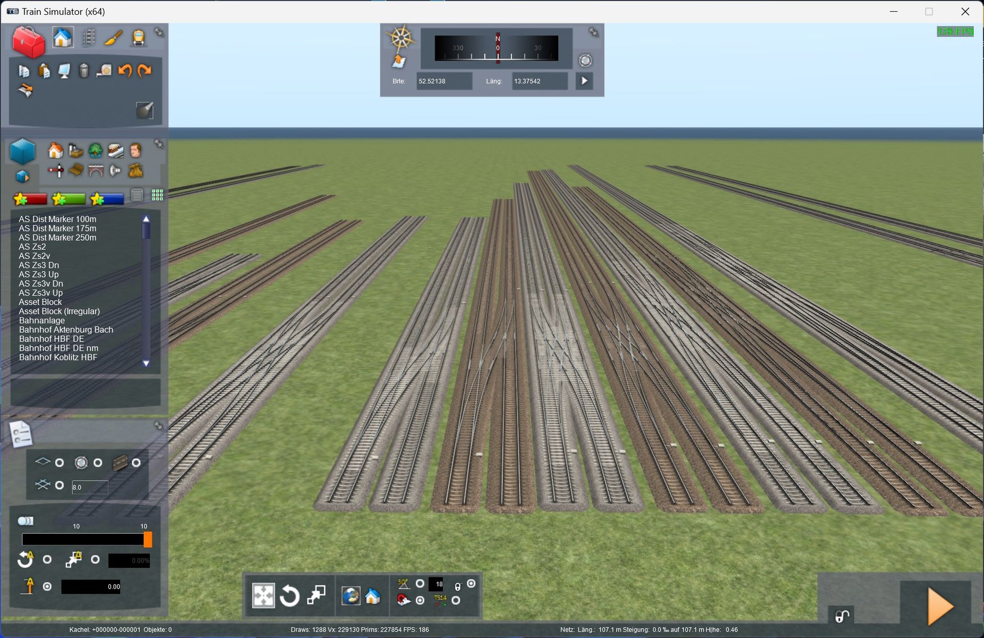Activate the tape measure tool
Screen dimensions: 984x638
pos(104,71)
